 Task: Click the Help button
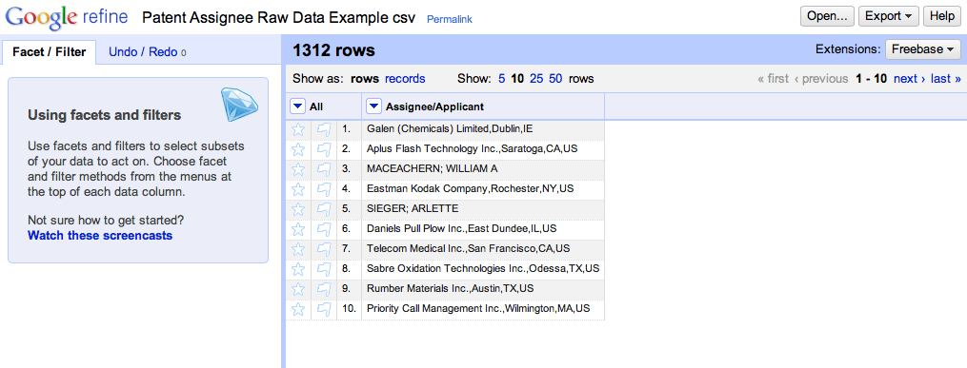(x=941, y=16)
